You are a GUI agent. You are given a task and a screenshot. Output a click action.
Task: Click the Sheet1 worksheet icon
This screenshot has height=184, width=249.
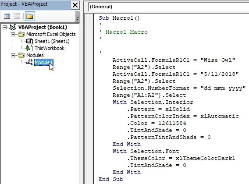29,41
